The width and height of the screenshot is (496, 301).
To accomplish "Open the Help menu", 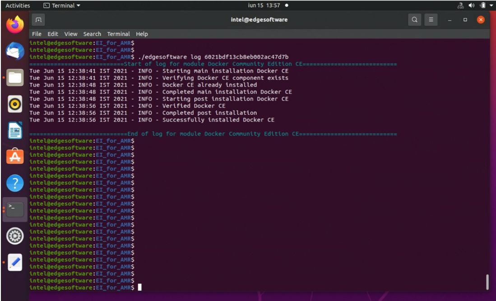I will pos(142,34).
